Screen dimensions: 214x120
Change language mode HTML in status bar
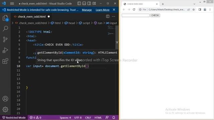[x=98, y=118]
